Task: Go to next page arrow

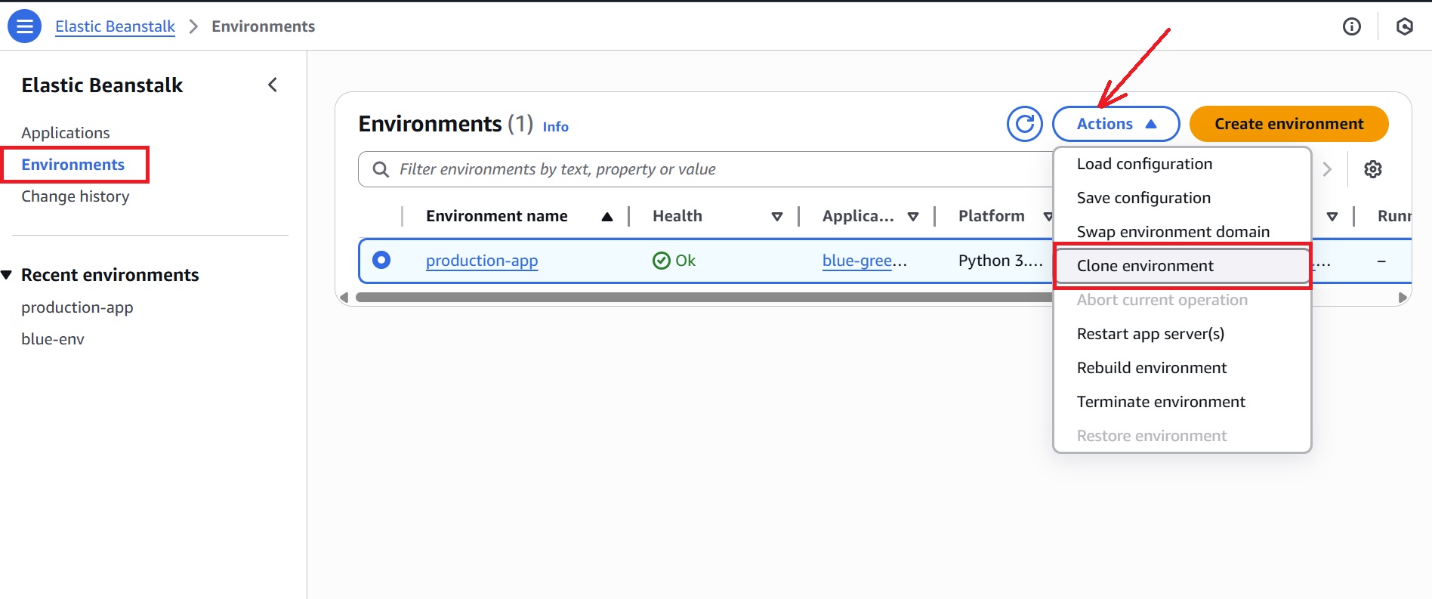Action: tap(1327, 169)
